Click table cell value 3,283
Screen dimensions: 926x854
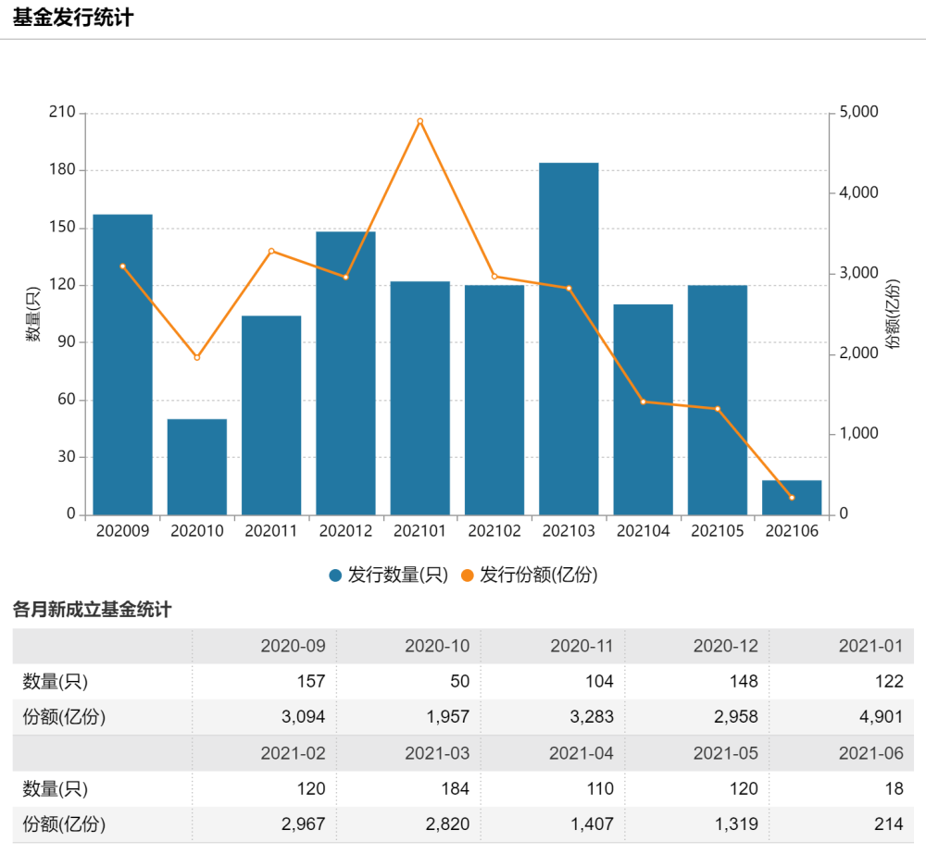592,717
